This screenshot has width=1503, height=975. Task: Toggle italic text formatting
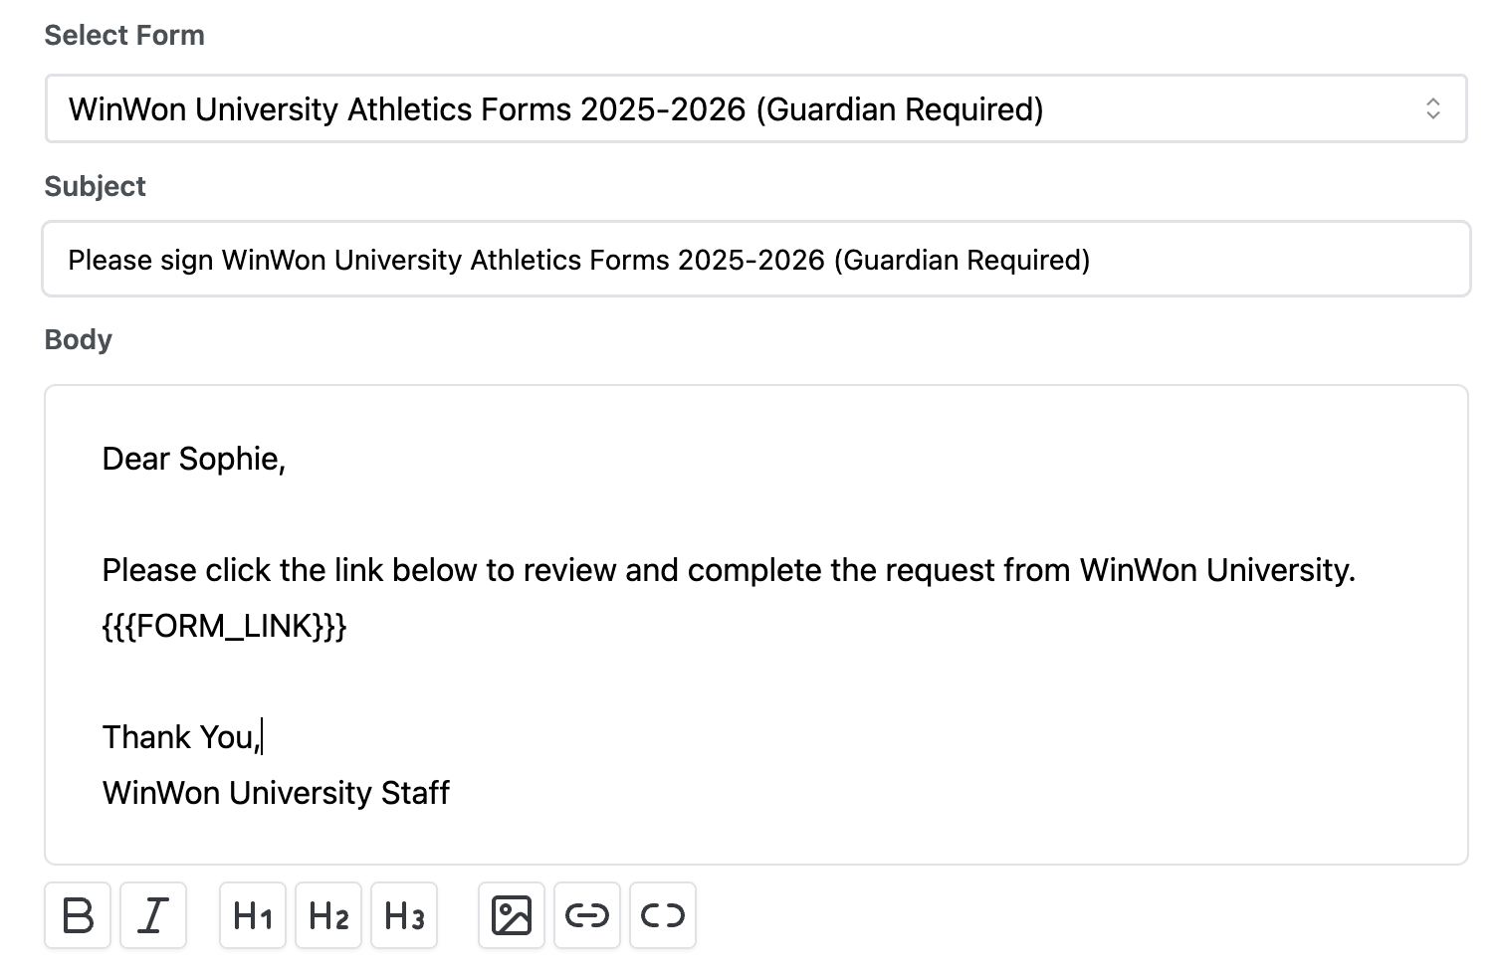click(x=153, y=915)
